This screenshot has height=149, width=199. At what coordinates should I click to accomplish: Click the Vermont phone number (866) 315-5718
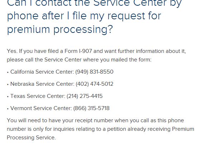tap(91, 108)
